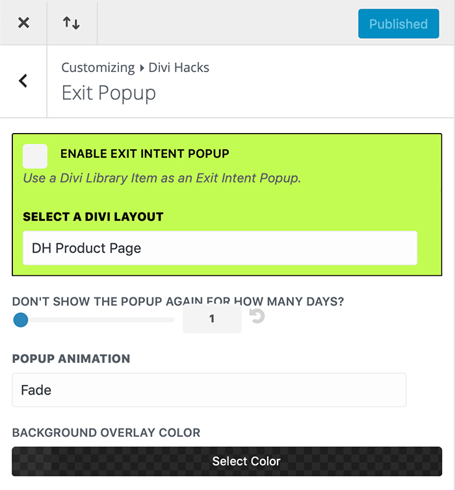Click the blue days slider handle
The image size is (455, 490).
click(x=21, y=320)
